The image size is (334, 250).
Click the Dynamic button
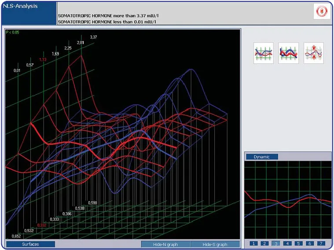(262, 157)
